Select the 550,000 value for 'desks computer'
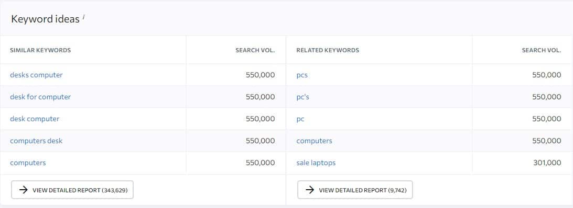 coord(260,75)
